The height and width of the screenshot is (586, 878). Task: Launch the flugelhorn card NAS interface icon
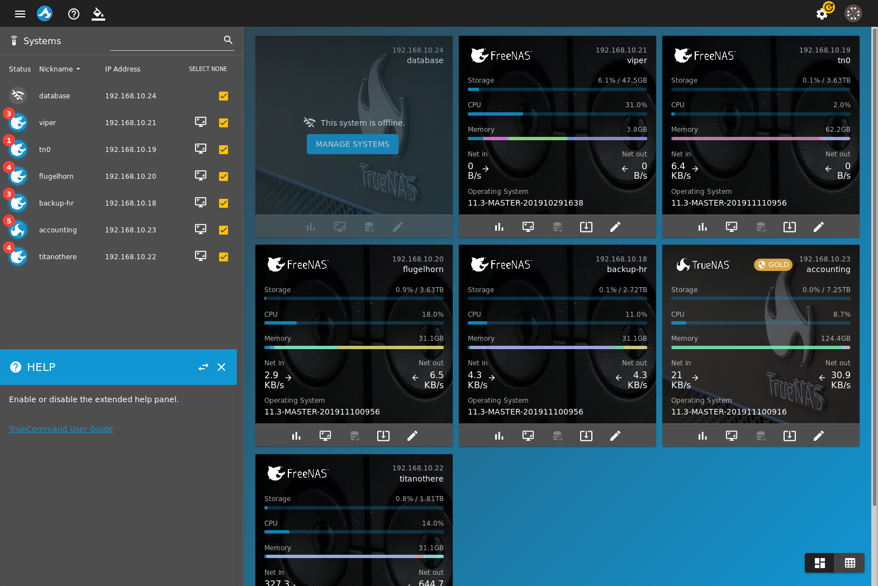[x=325, y=436]
